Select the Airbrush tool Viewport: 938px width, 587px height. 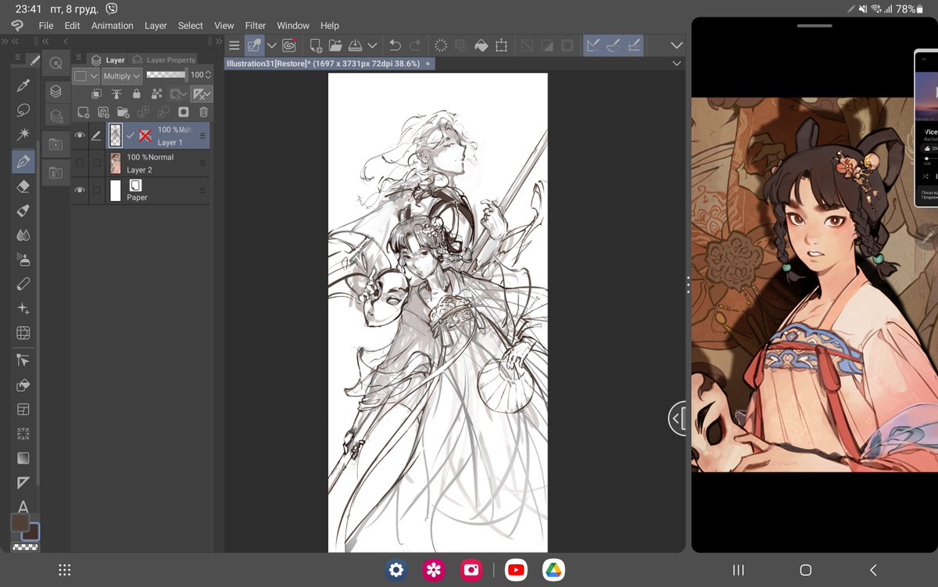point(23,259)
